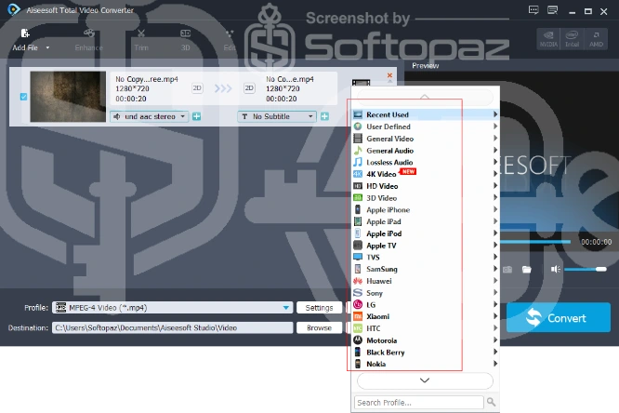Click the Add File toolbar icon
The image size is (619, 413).
coord(25,33)
